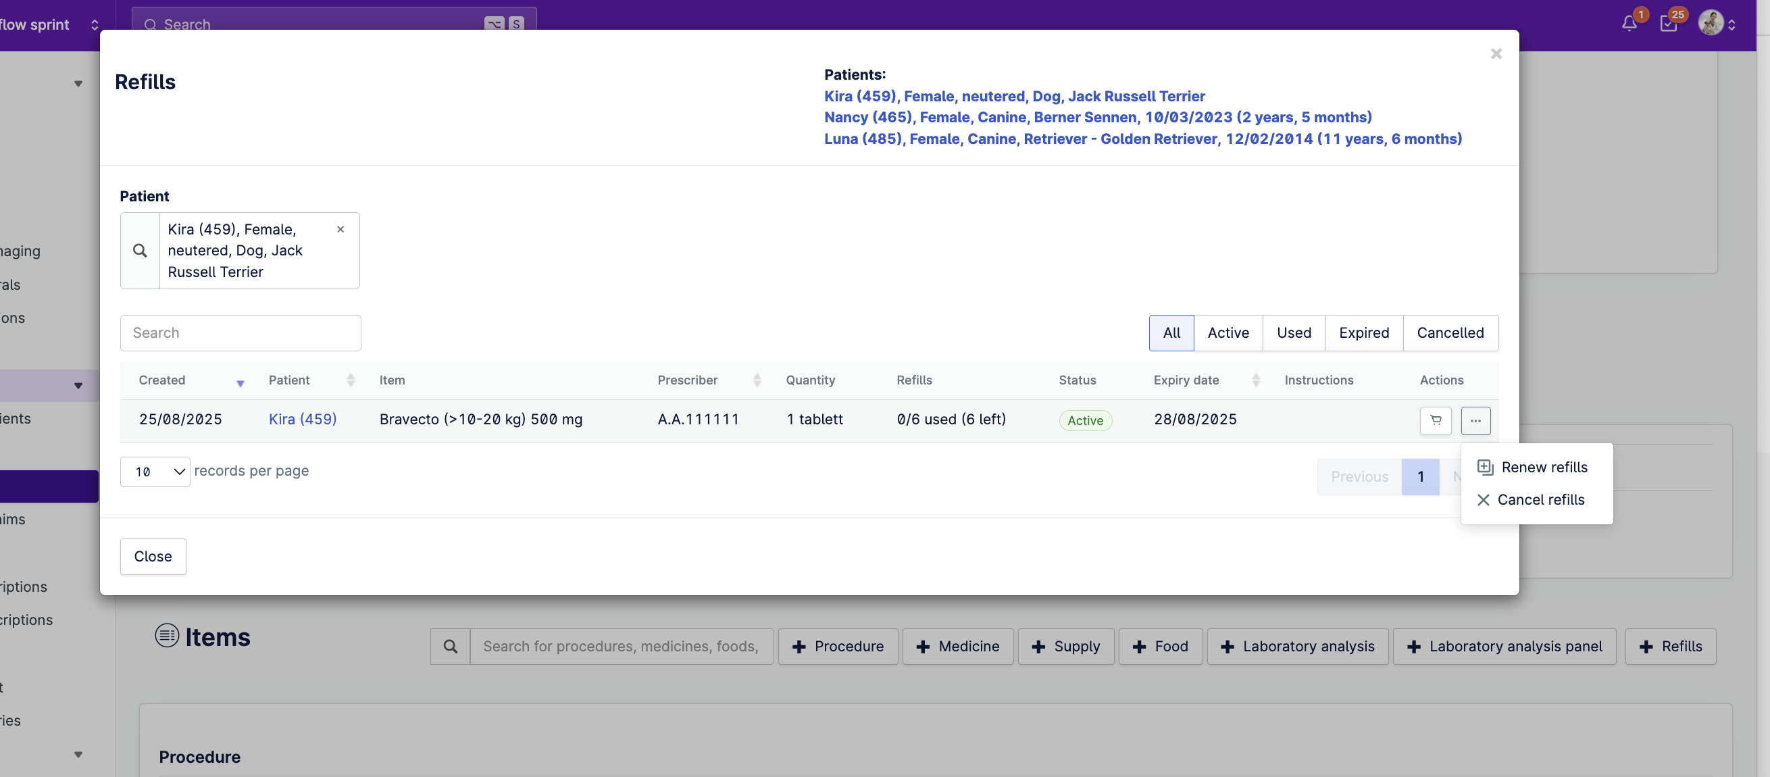Click the user avatar in top bar

coord(1711,24)
